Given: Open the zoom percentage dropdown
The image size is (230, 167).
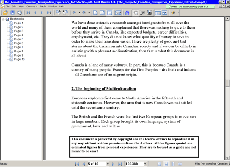Looking at the screenshot, I should [x=145, y=164].
